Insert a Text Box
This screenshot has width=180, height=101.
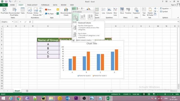pyautogui.click(x=144, y=12)
